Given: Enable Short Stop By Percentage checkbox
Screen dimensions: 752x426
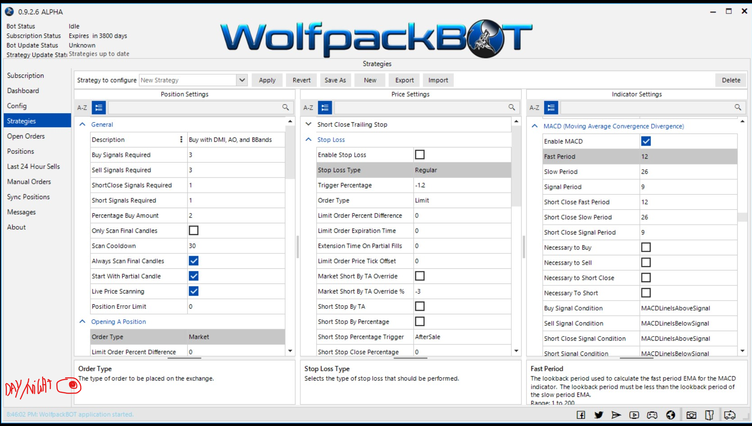Looking at the screenshot, I should pos(420,322).
